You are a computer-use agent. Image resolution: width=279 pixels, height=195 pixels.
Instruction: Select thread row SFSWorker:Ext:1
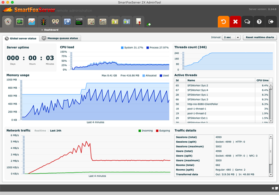click(x=222, y=118)
